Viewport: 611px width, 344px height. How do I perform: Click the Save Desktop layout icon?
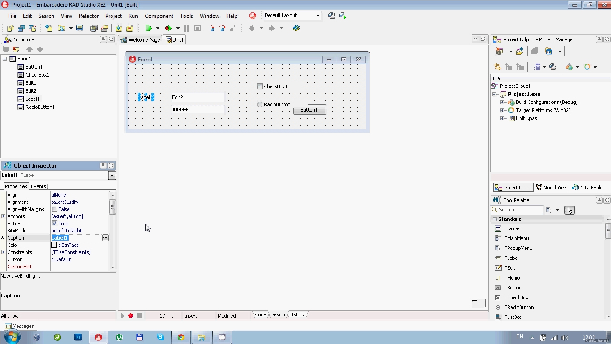331,16
